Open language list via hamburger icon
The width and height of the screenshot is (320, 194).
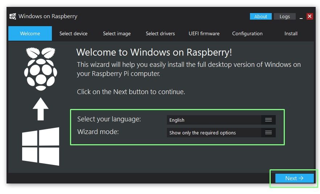pyautogui.click(x=268, y=120)
